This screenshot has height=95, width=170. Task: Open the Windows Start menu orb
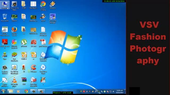(x=3, y=92)
